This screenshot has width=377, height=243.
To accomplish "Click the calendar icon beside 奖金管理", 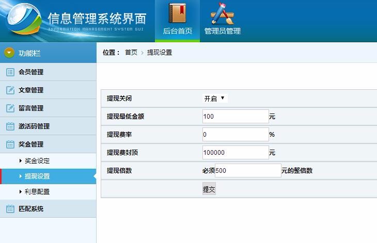I will tap(10, 144).
